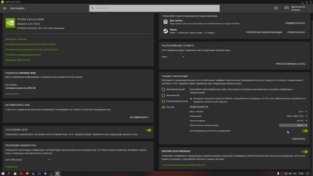Open the Discord user agreement link

(x=183, y=165)
